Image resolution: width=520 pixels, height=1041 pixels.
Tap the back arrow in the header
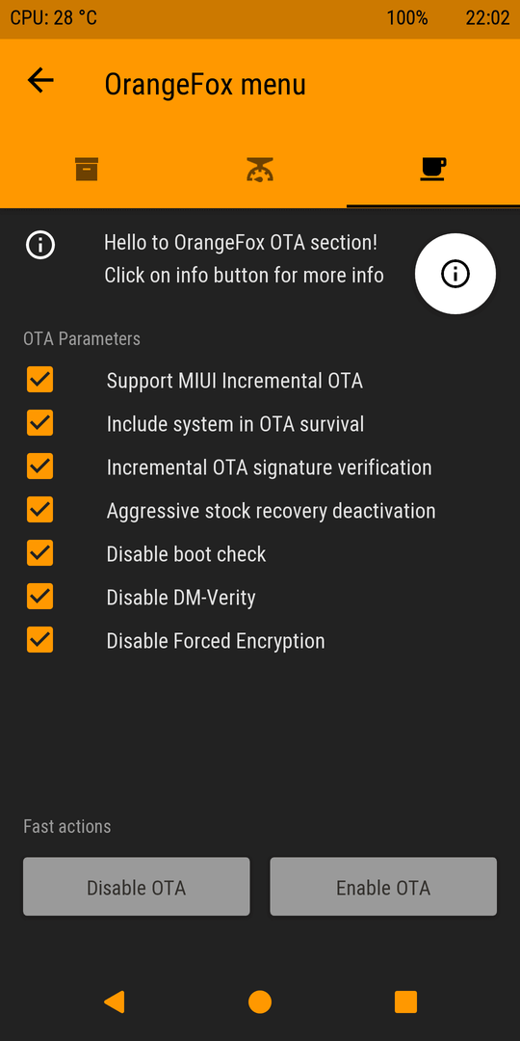40,80
